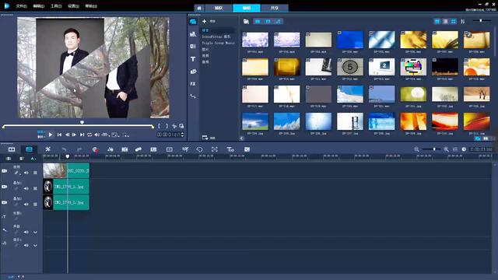Open the Edit menu
The width and height of the screenshot is (498, 280).
pyautogui.click(x=38, y=6)
